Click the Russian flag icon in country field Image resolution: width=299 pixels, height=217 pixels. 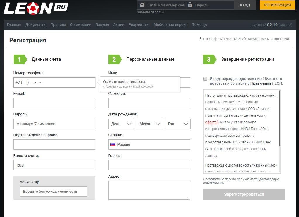click(x=113, y=145)
